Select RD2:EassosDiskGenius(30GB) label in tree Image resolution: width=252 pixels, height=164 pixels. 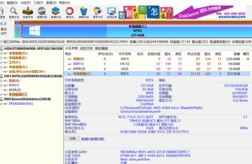[27, 99]
